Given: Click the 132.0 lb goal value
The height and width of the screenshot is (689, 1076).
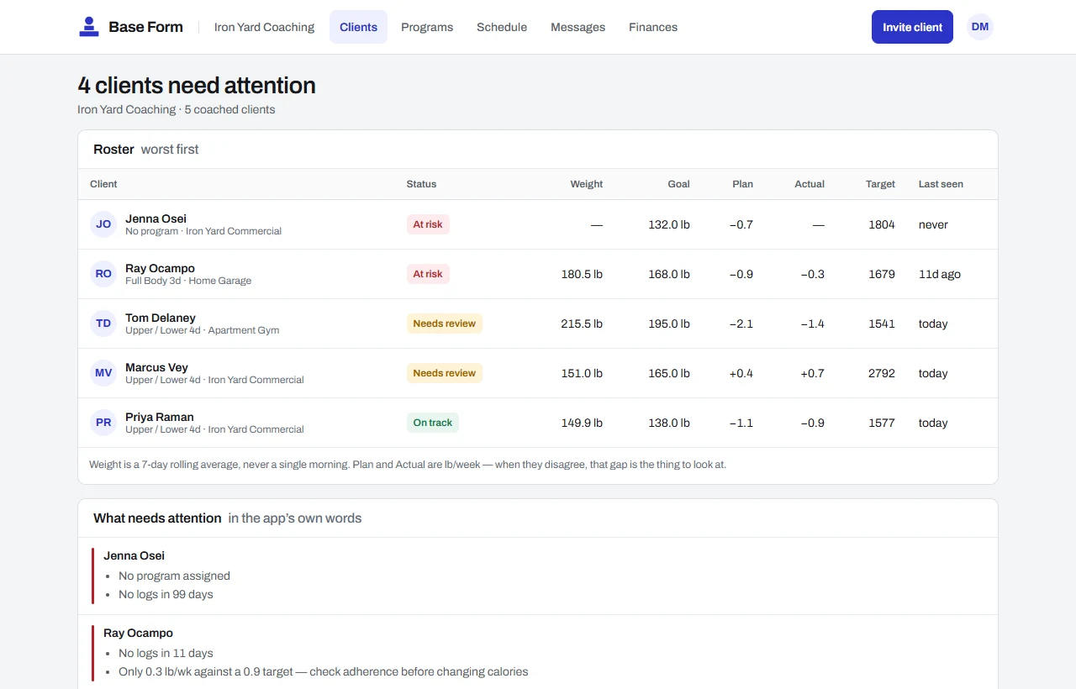Looking at the screenshot, I should click(669, 224).
